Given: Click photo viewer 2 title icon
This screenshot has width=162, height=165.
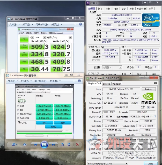Looking at the screenshot, I should 9,19.
